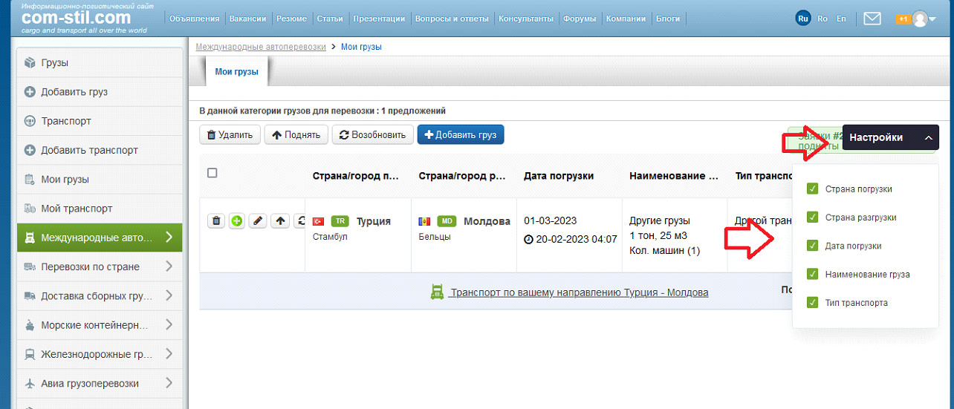
Task: Click the user avatar icon in header
Action: tap(921, 19)
